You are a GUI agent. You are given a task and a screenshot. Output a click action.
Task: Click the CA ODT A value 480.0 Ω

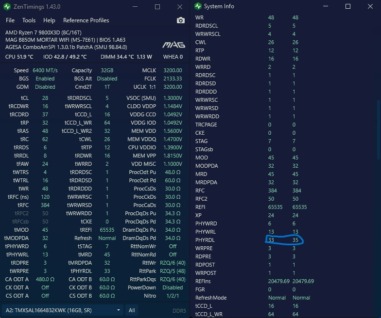(x=45, y=279)
